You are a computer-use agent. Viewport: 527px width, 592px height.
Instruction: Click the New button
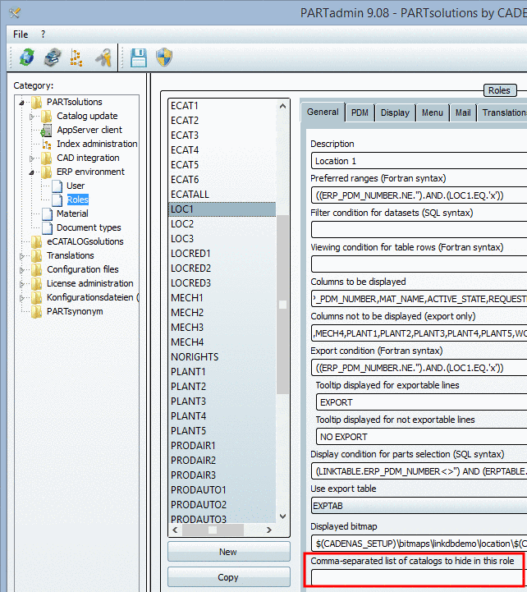pos(229,552)
